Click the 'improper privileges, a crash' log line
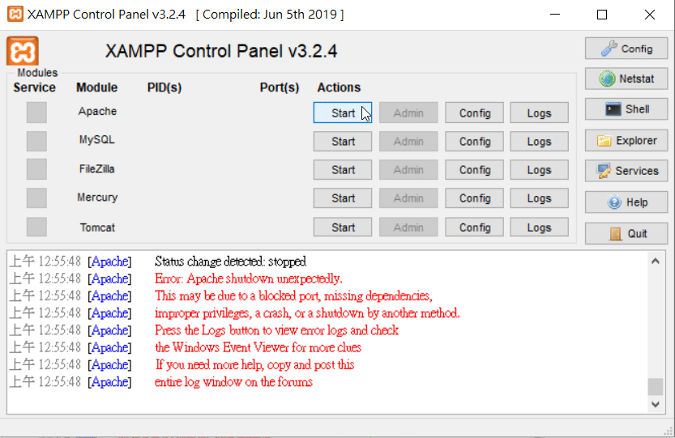Image resolution: width=675 pixels, height=438 pixels. [307, 313]
